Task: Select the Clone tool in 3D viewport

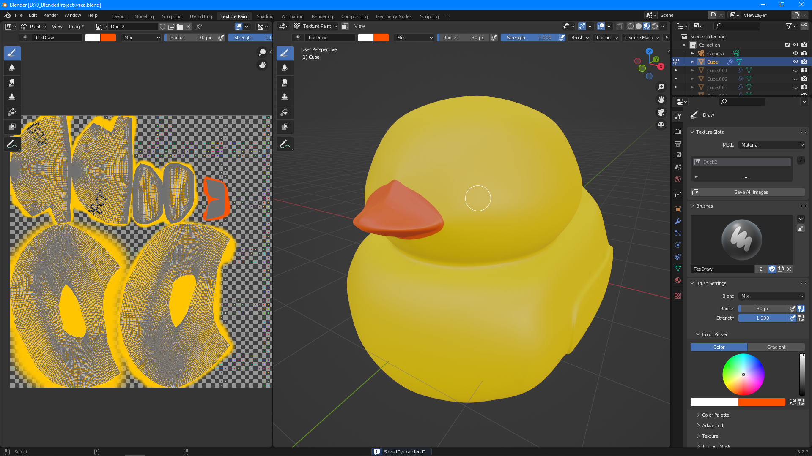Action: point(285,98)
